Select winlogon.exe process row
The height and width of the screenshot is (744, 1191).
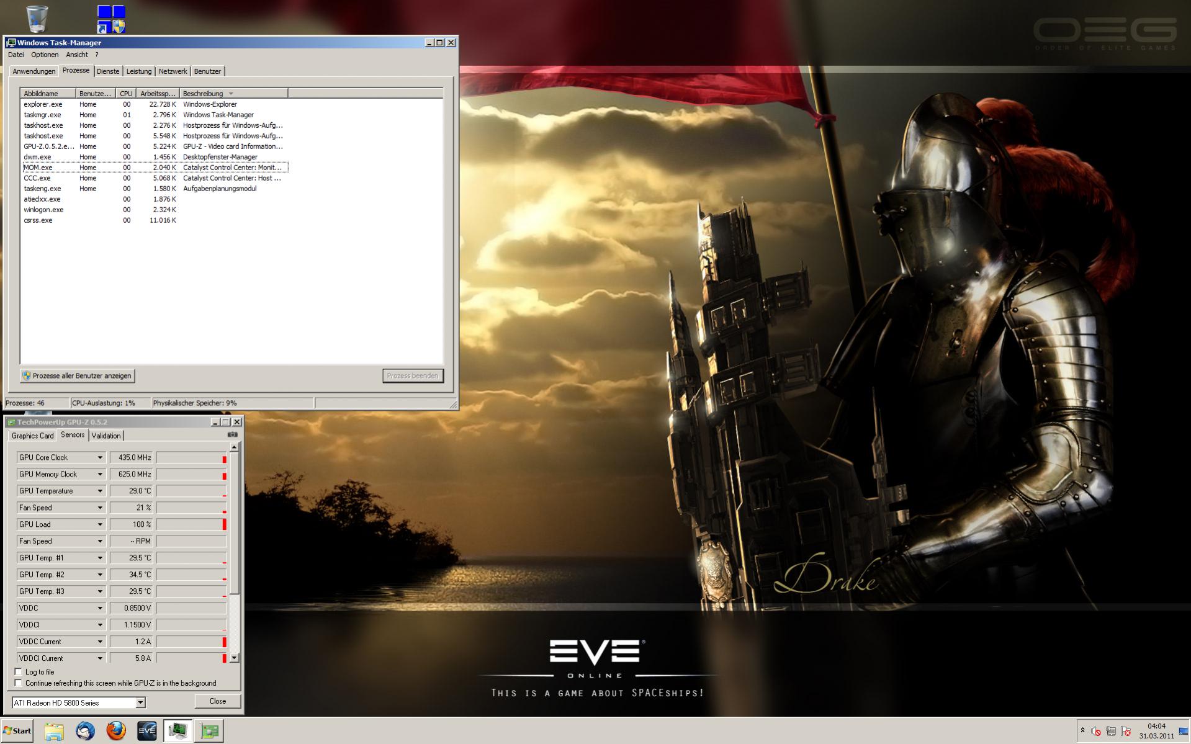[155, 210]
